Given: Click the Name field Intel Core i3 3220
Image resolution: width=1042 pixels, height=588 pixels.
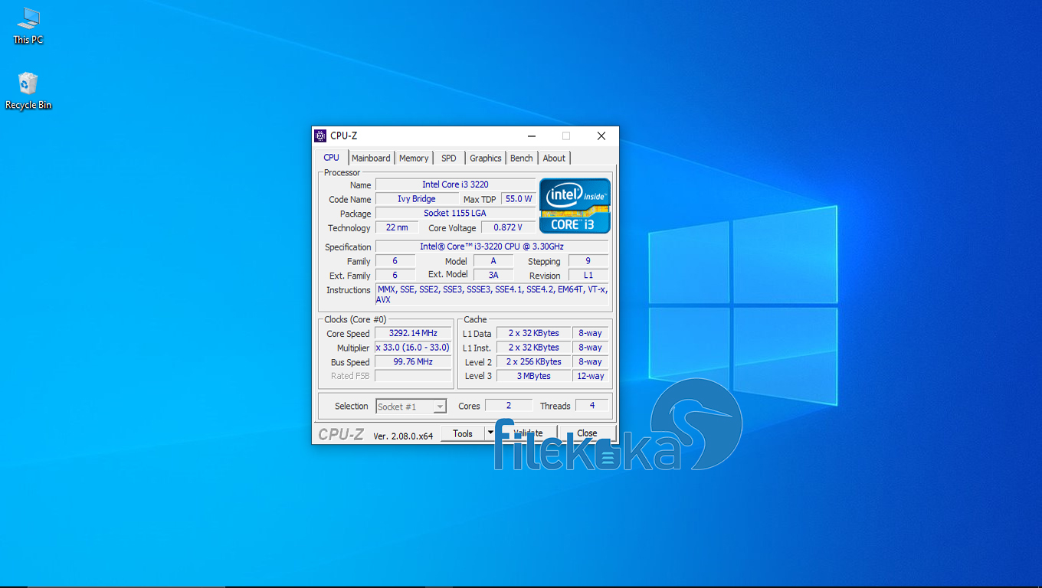Looking at the screenshot, I should click(455, 185).
